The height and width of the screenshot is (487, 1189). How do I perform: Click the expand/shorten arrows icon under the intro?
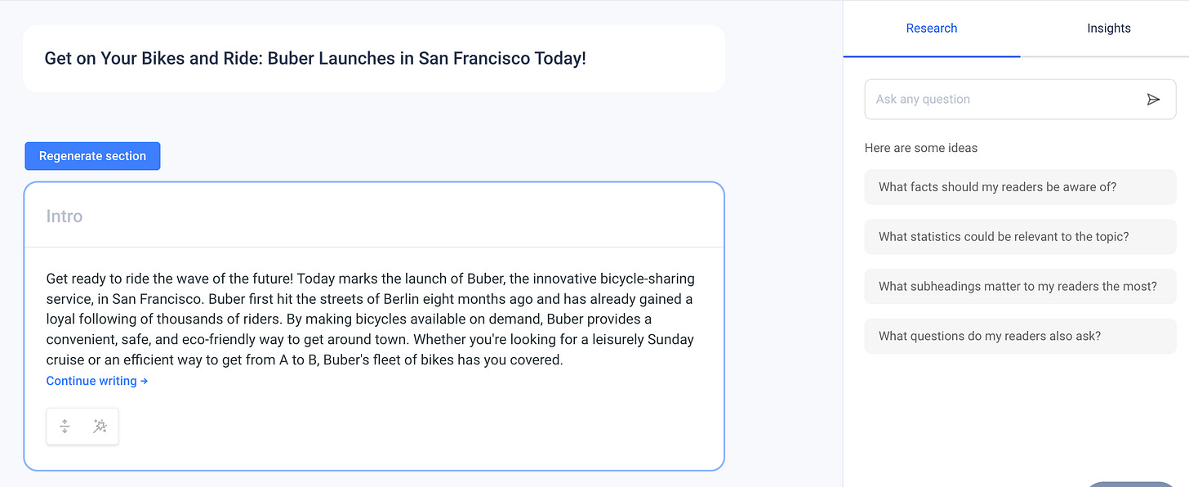(65, 427)
